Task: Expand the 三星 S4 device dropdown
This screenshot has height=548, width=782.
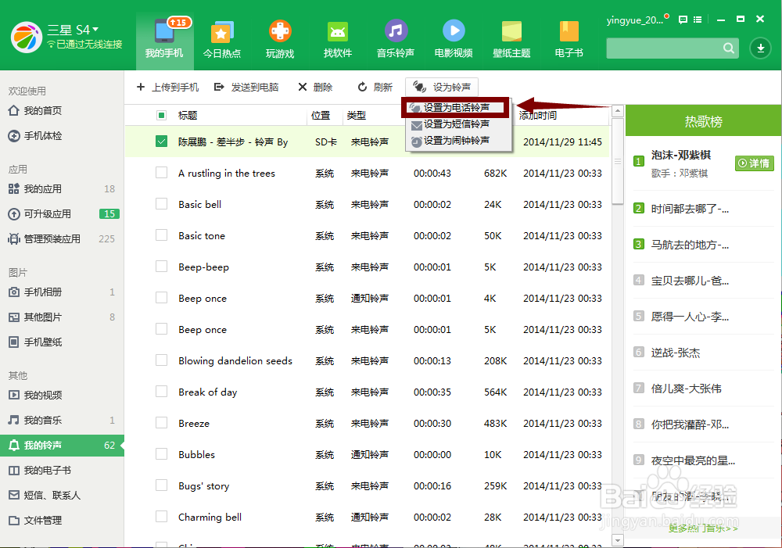Action: [x=73, y=30]
